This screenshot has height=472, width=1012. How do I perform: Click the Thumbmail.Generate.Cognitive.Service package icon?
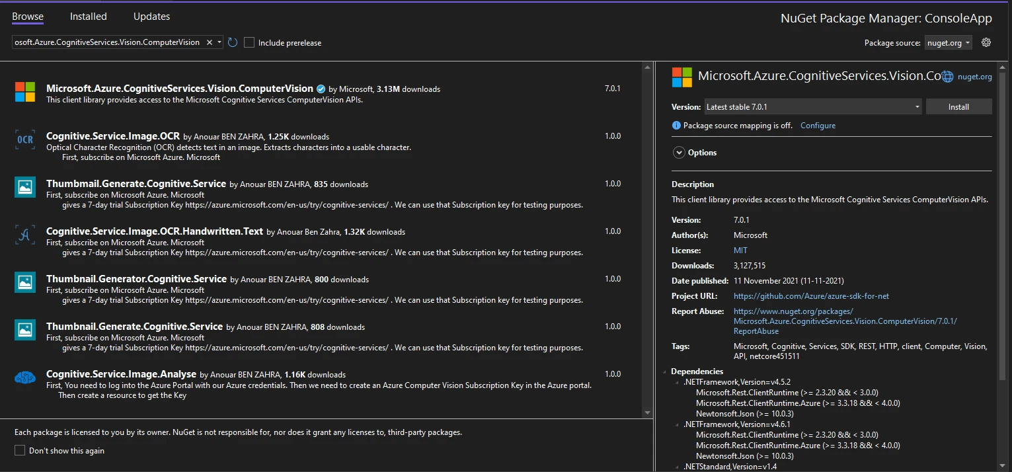(x=25, y=188)
